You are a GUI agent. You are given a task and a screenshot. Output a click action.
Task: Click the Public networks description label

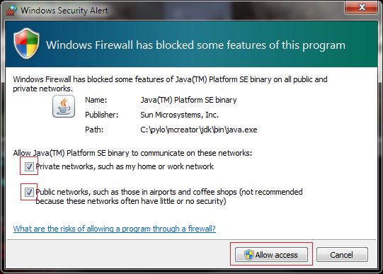(x=169, y=197)
